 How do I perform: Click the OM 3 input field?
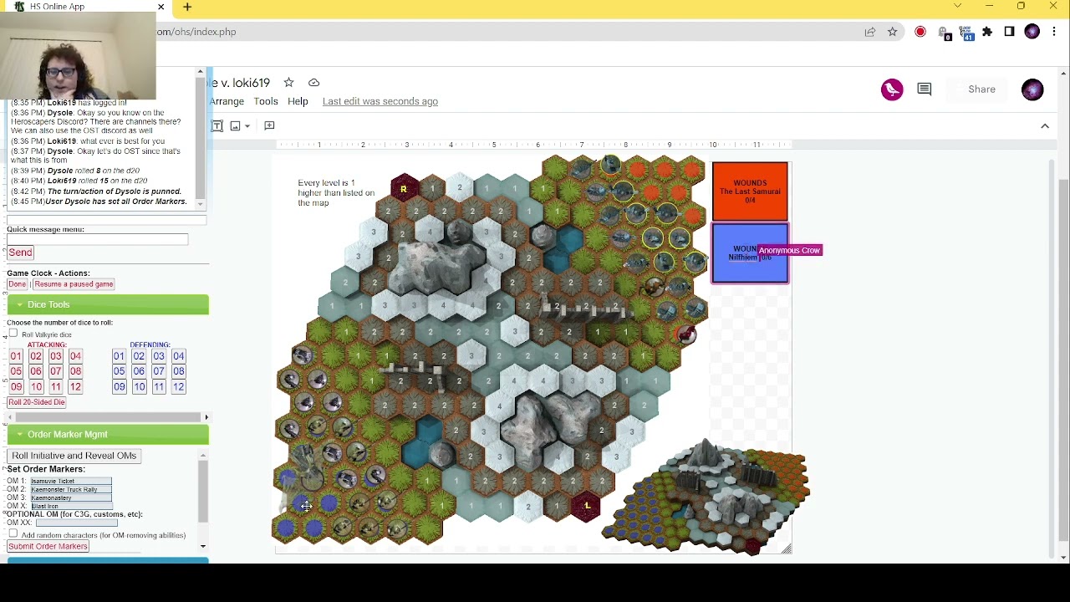[x=71, y=497]
